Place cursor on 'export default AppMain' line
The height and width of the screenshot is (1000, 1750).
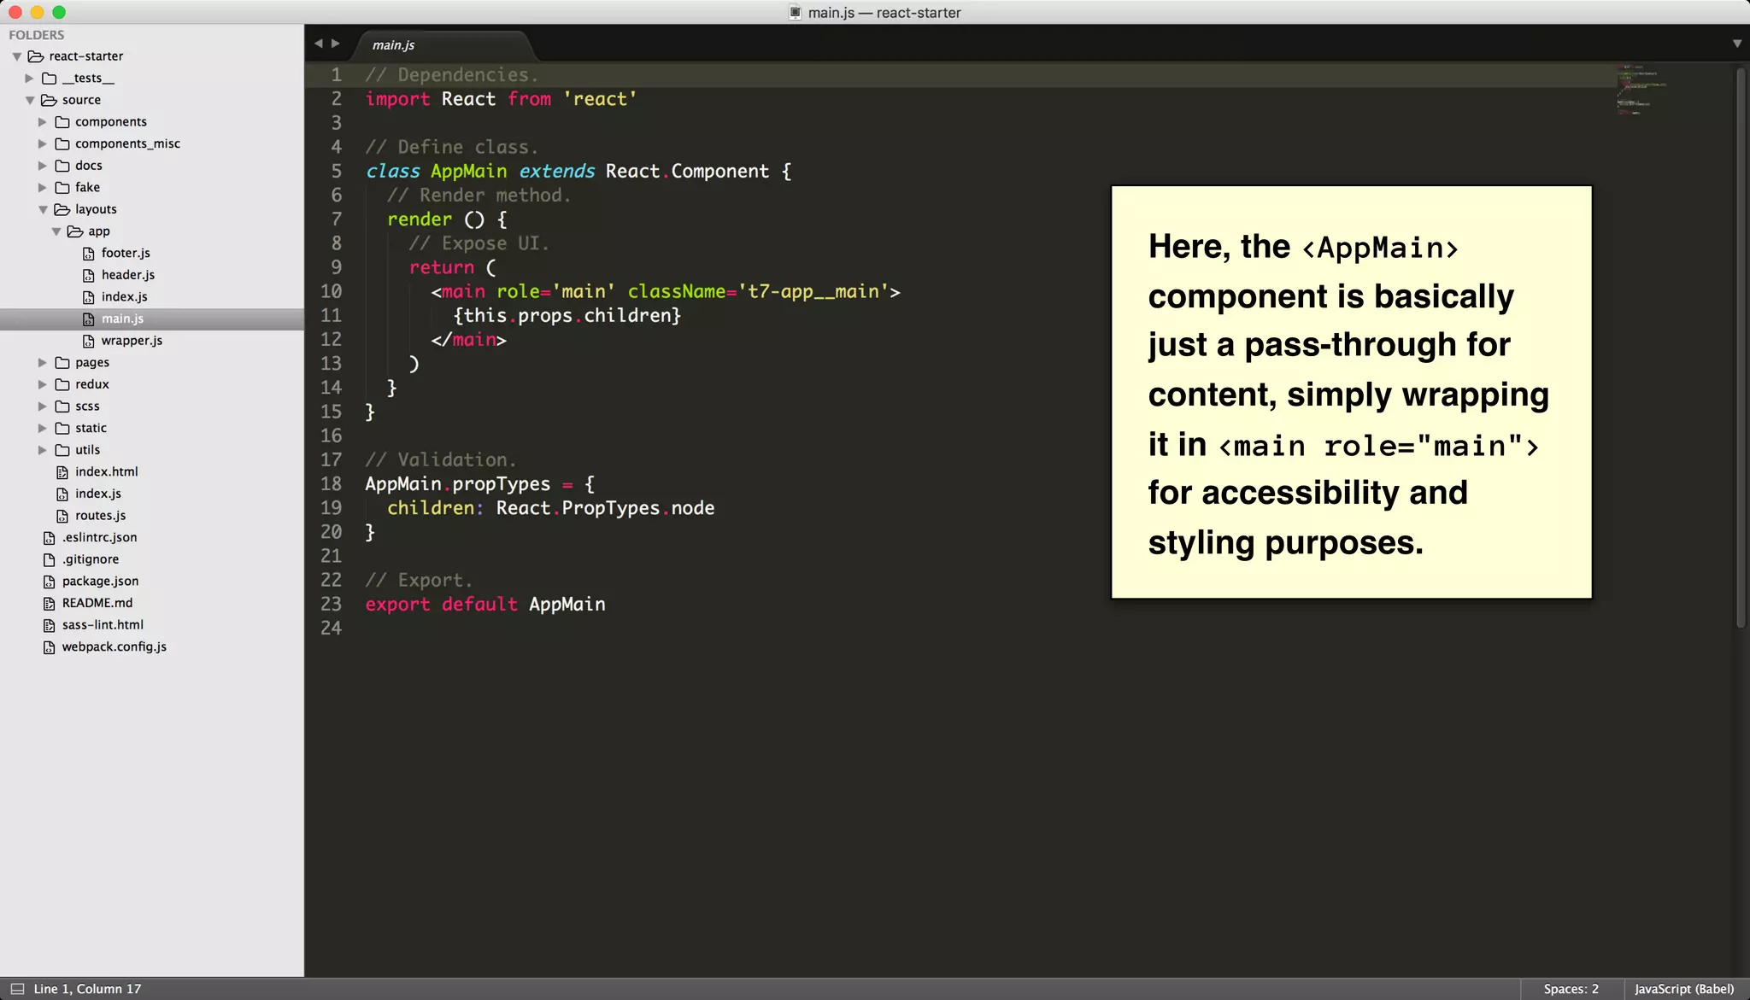tap(485, 605)
